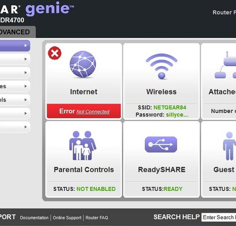The width and height of the screenshot is (236, 226).
Task: Open the Documentation link
Action: (34, 218)
